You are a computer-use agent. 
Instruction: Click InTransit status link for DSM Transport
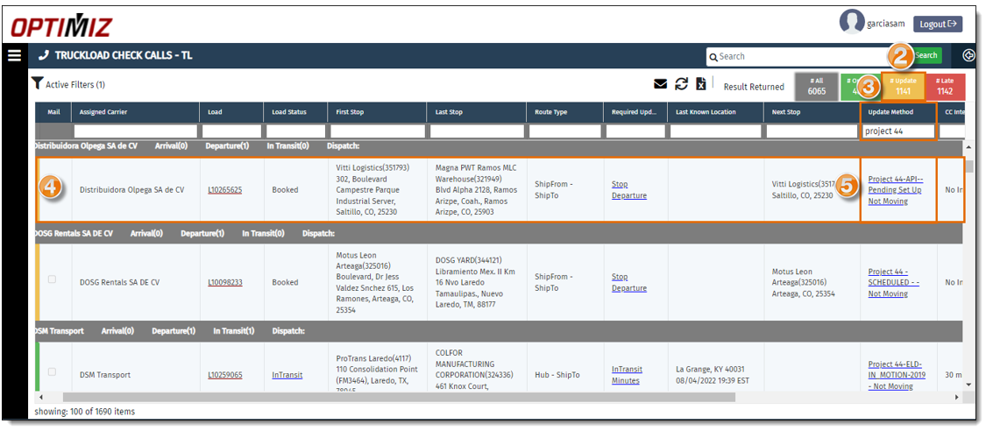point(287,374)
